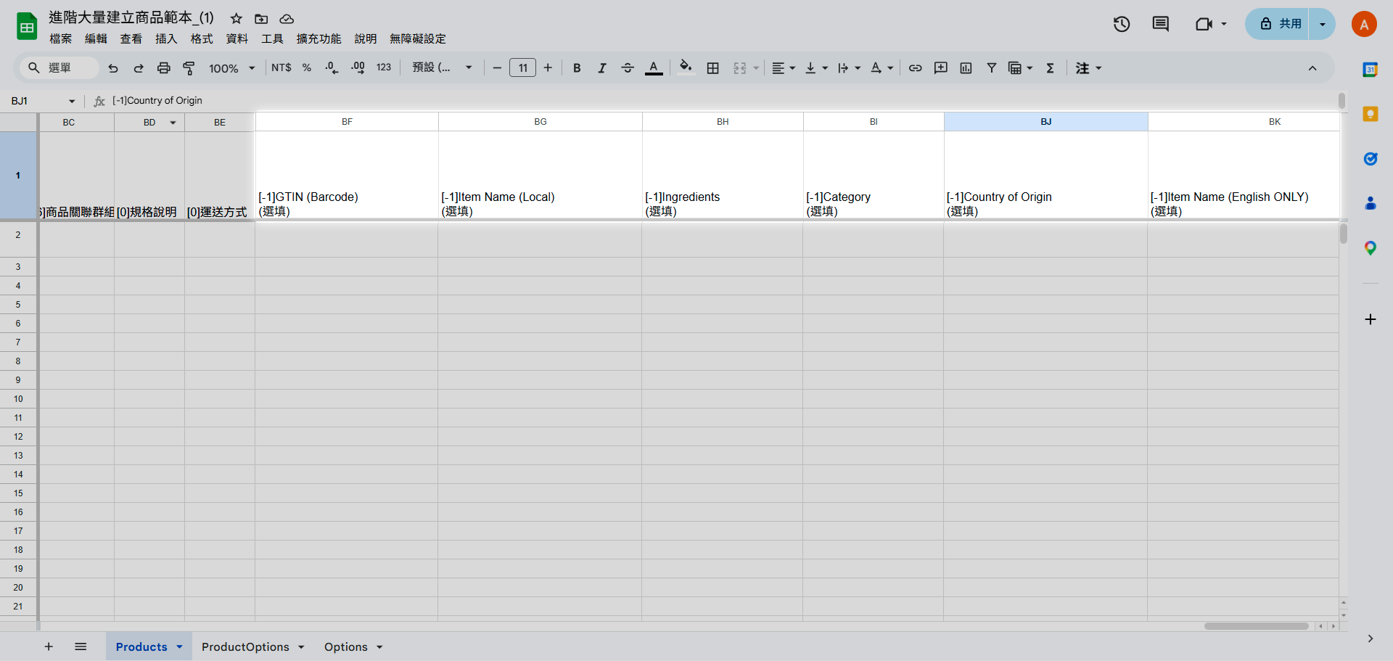Open Google Tasks side panel
Viewport: 1393px width, 661px height.
[1371, 159]
